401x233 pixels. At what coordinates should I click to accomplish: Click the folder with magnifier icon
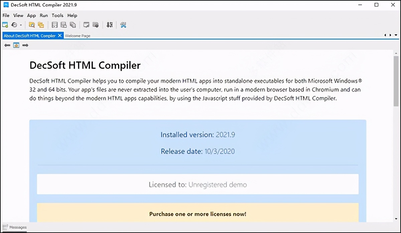click(x=32, y=25)
